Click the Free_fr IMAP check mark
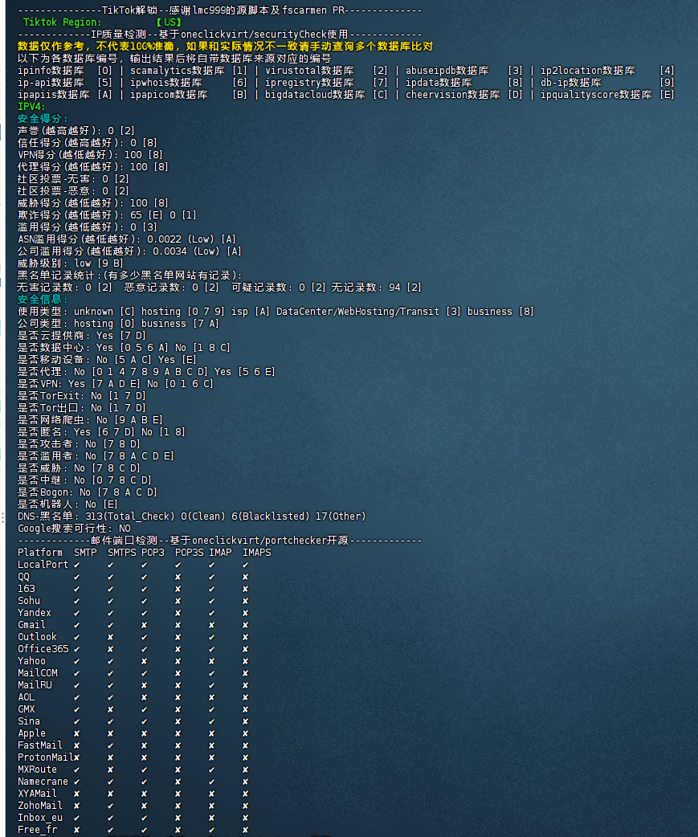This screenshot has height=837, width=698. tap(211, 830)
